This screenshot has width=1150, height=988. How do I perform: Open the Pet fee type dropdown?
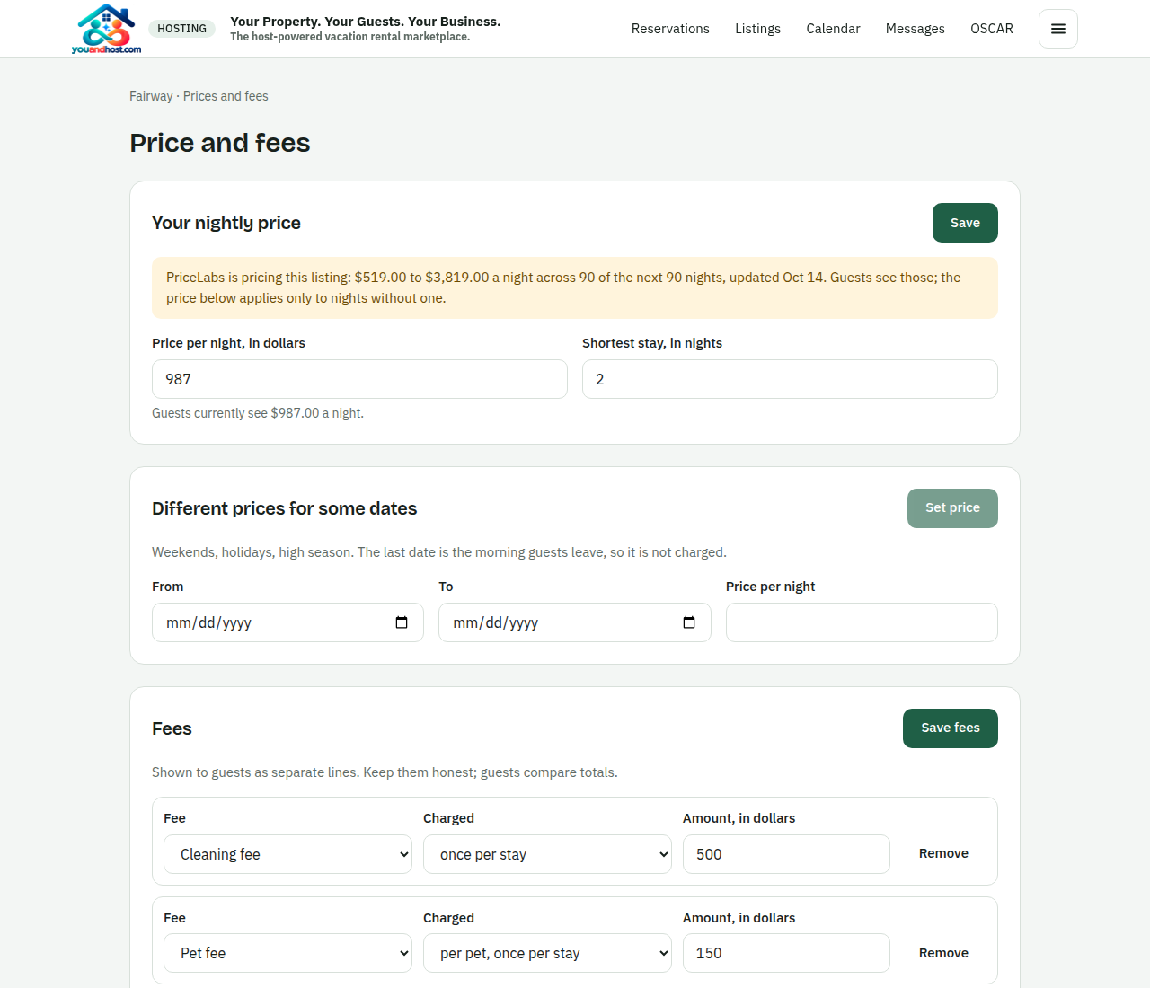coord(287,953)
